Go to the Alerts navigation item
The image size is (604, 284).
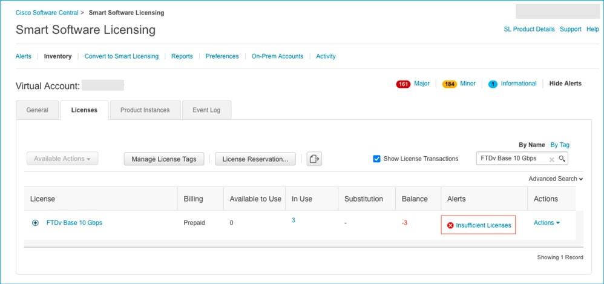pyautogui.click(x=24, y=56)
